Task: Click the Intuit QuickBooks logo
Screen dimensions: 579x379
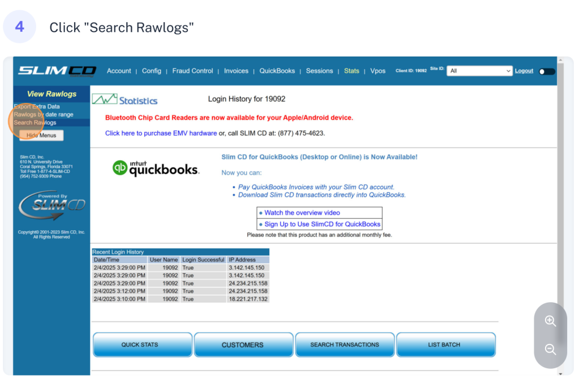Action: point(156,168)
